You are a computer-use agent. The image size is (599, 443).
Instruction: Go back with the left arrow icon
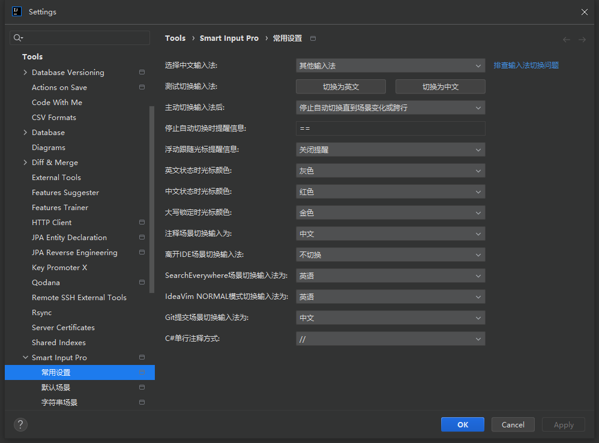click(x=567, y=40)
